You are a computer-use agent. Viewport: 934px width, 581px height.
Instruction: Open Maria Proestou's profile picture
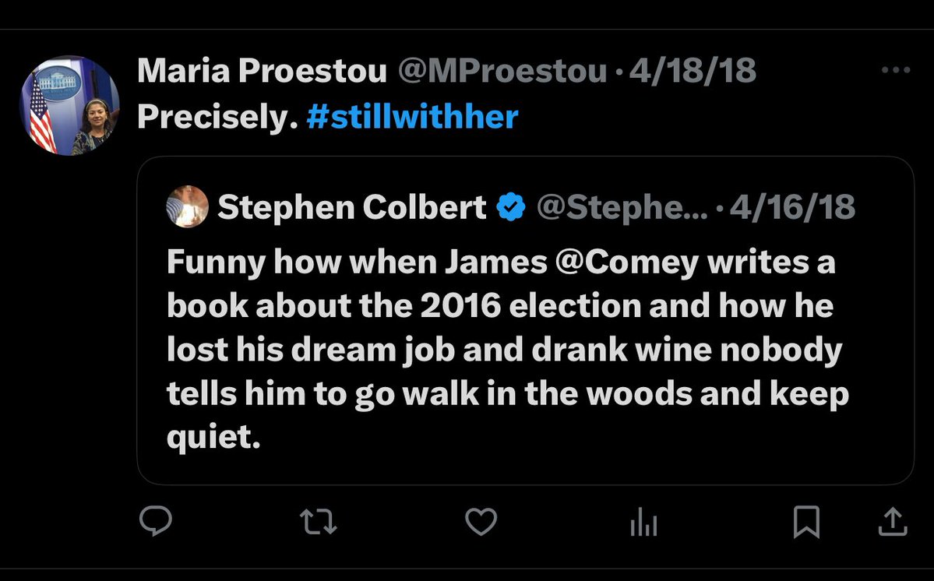pyautogui.click(x=69, y=106)
